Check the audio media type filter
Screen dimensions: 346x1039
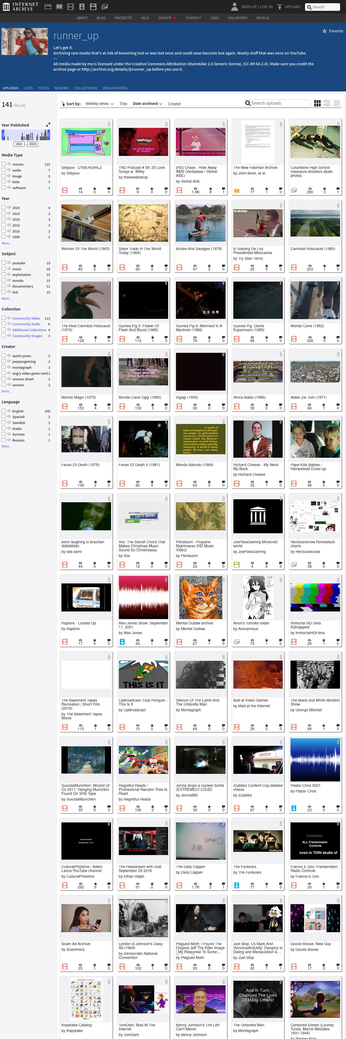pos(4,170)
